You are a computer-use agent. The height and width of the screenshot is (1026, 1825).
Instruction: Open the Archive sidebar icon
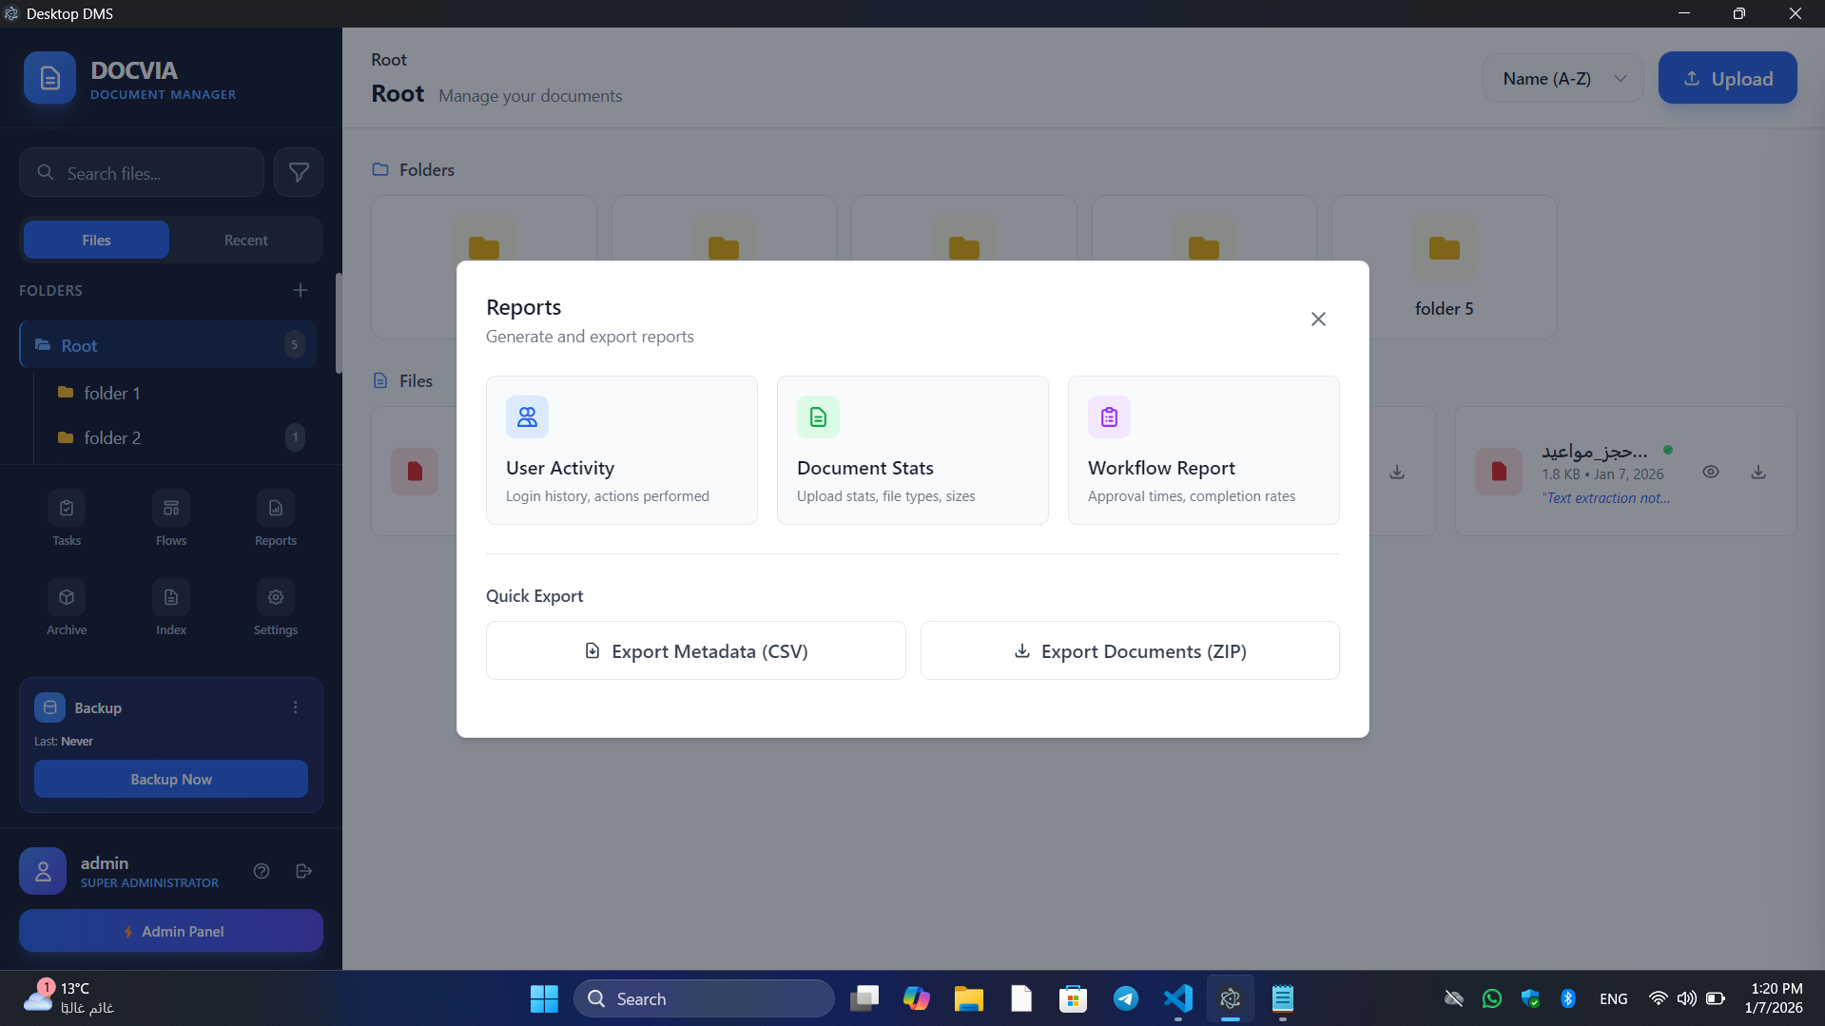67,608
